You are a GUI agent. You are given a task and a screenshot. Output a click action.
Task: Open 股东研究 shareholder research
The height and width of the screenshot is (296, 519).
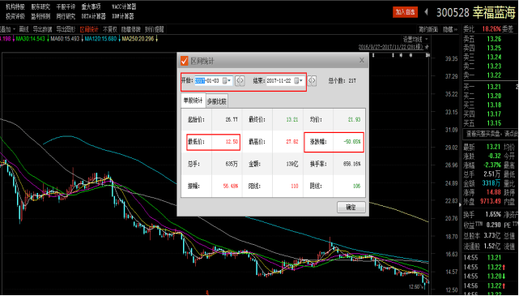(x=40, y=6)
